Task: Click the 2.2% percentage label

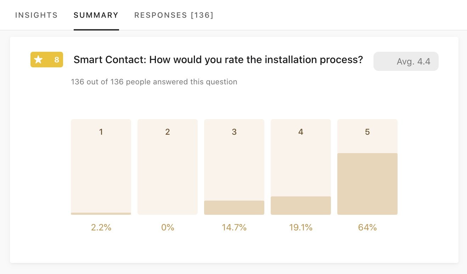Action: 101,228
